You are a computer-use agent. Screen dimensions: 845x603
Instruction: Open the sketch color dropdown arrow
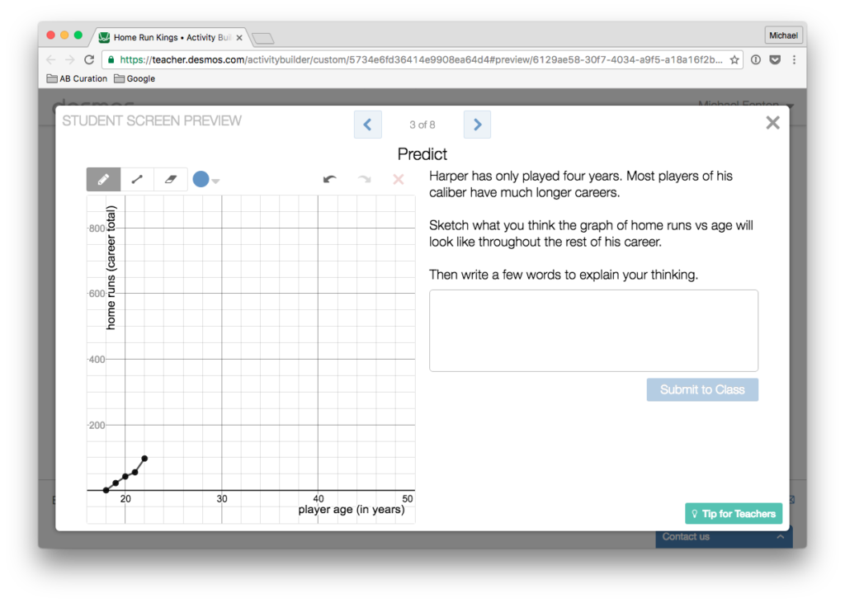click(215, 181)
